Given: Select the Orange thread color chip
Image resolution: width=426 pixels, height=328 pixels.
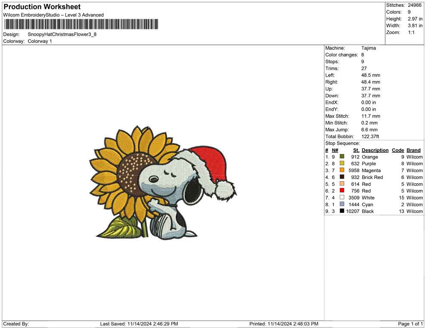Looking at the screenshot, I should coord(341,157).
